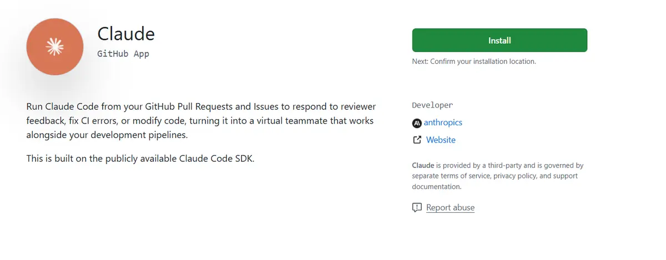Click 'This is built on the publicly available' sentence
This screenshot has width=666, height=260.
point(140,159)
